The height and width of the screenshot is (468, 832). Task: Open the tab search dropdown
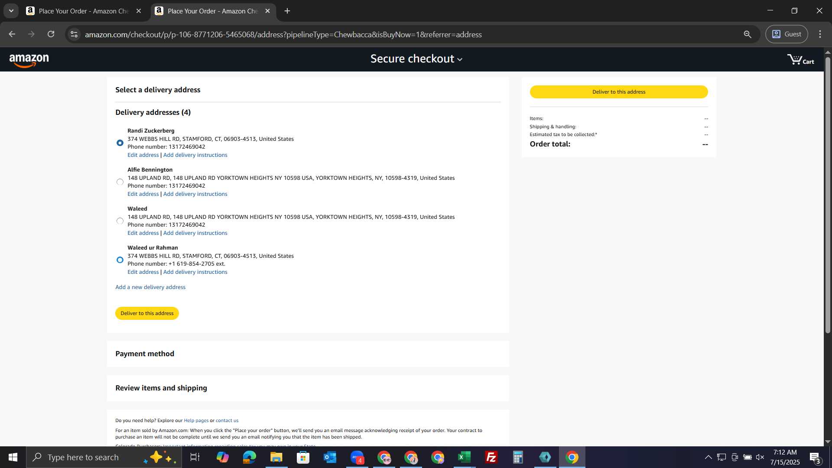click(x=11, y=11)
